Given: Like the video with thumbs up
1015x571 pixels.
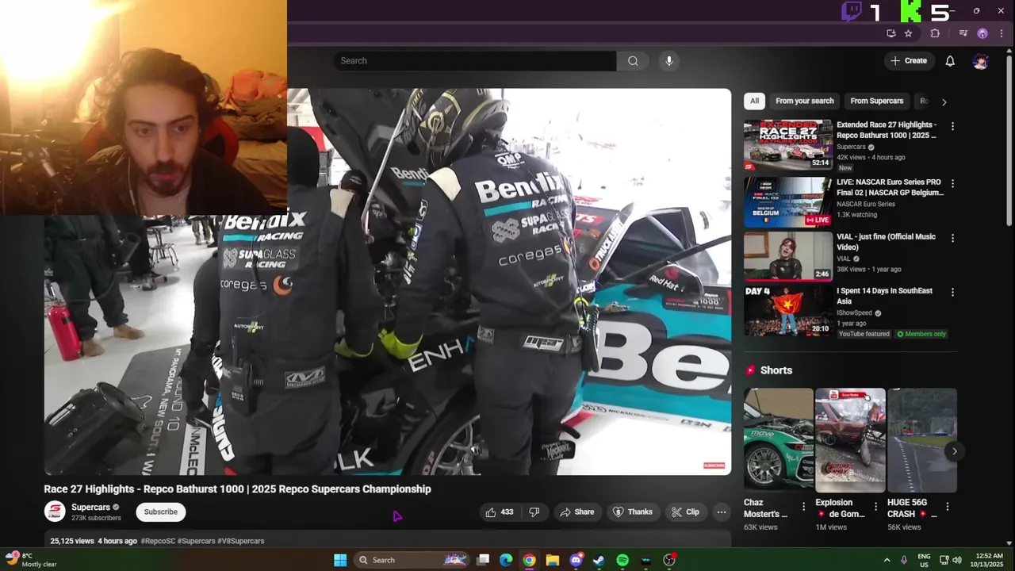Looking at the screenshot, I should (x=499, y=512).
